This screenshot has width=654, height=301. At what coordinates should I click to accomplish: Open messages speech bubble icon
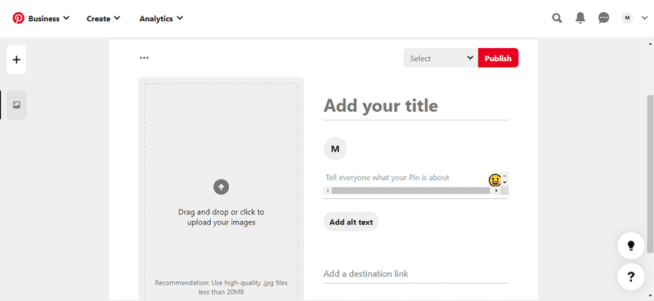[603, 18]
